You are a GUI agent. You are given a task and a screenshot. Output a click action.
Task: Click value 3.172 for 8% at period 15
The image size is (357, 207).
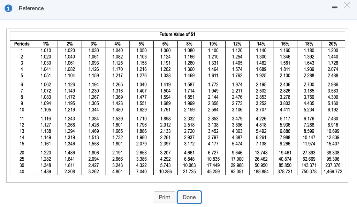pos(189,144)
